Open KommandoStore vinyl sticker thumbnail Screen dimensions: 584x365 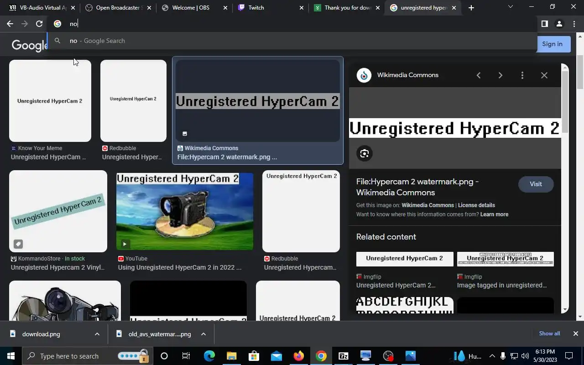point(58,211)
